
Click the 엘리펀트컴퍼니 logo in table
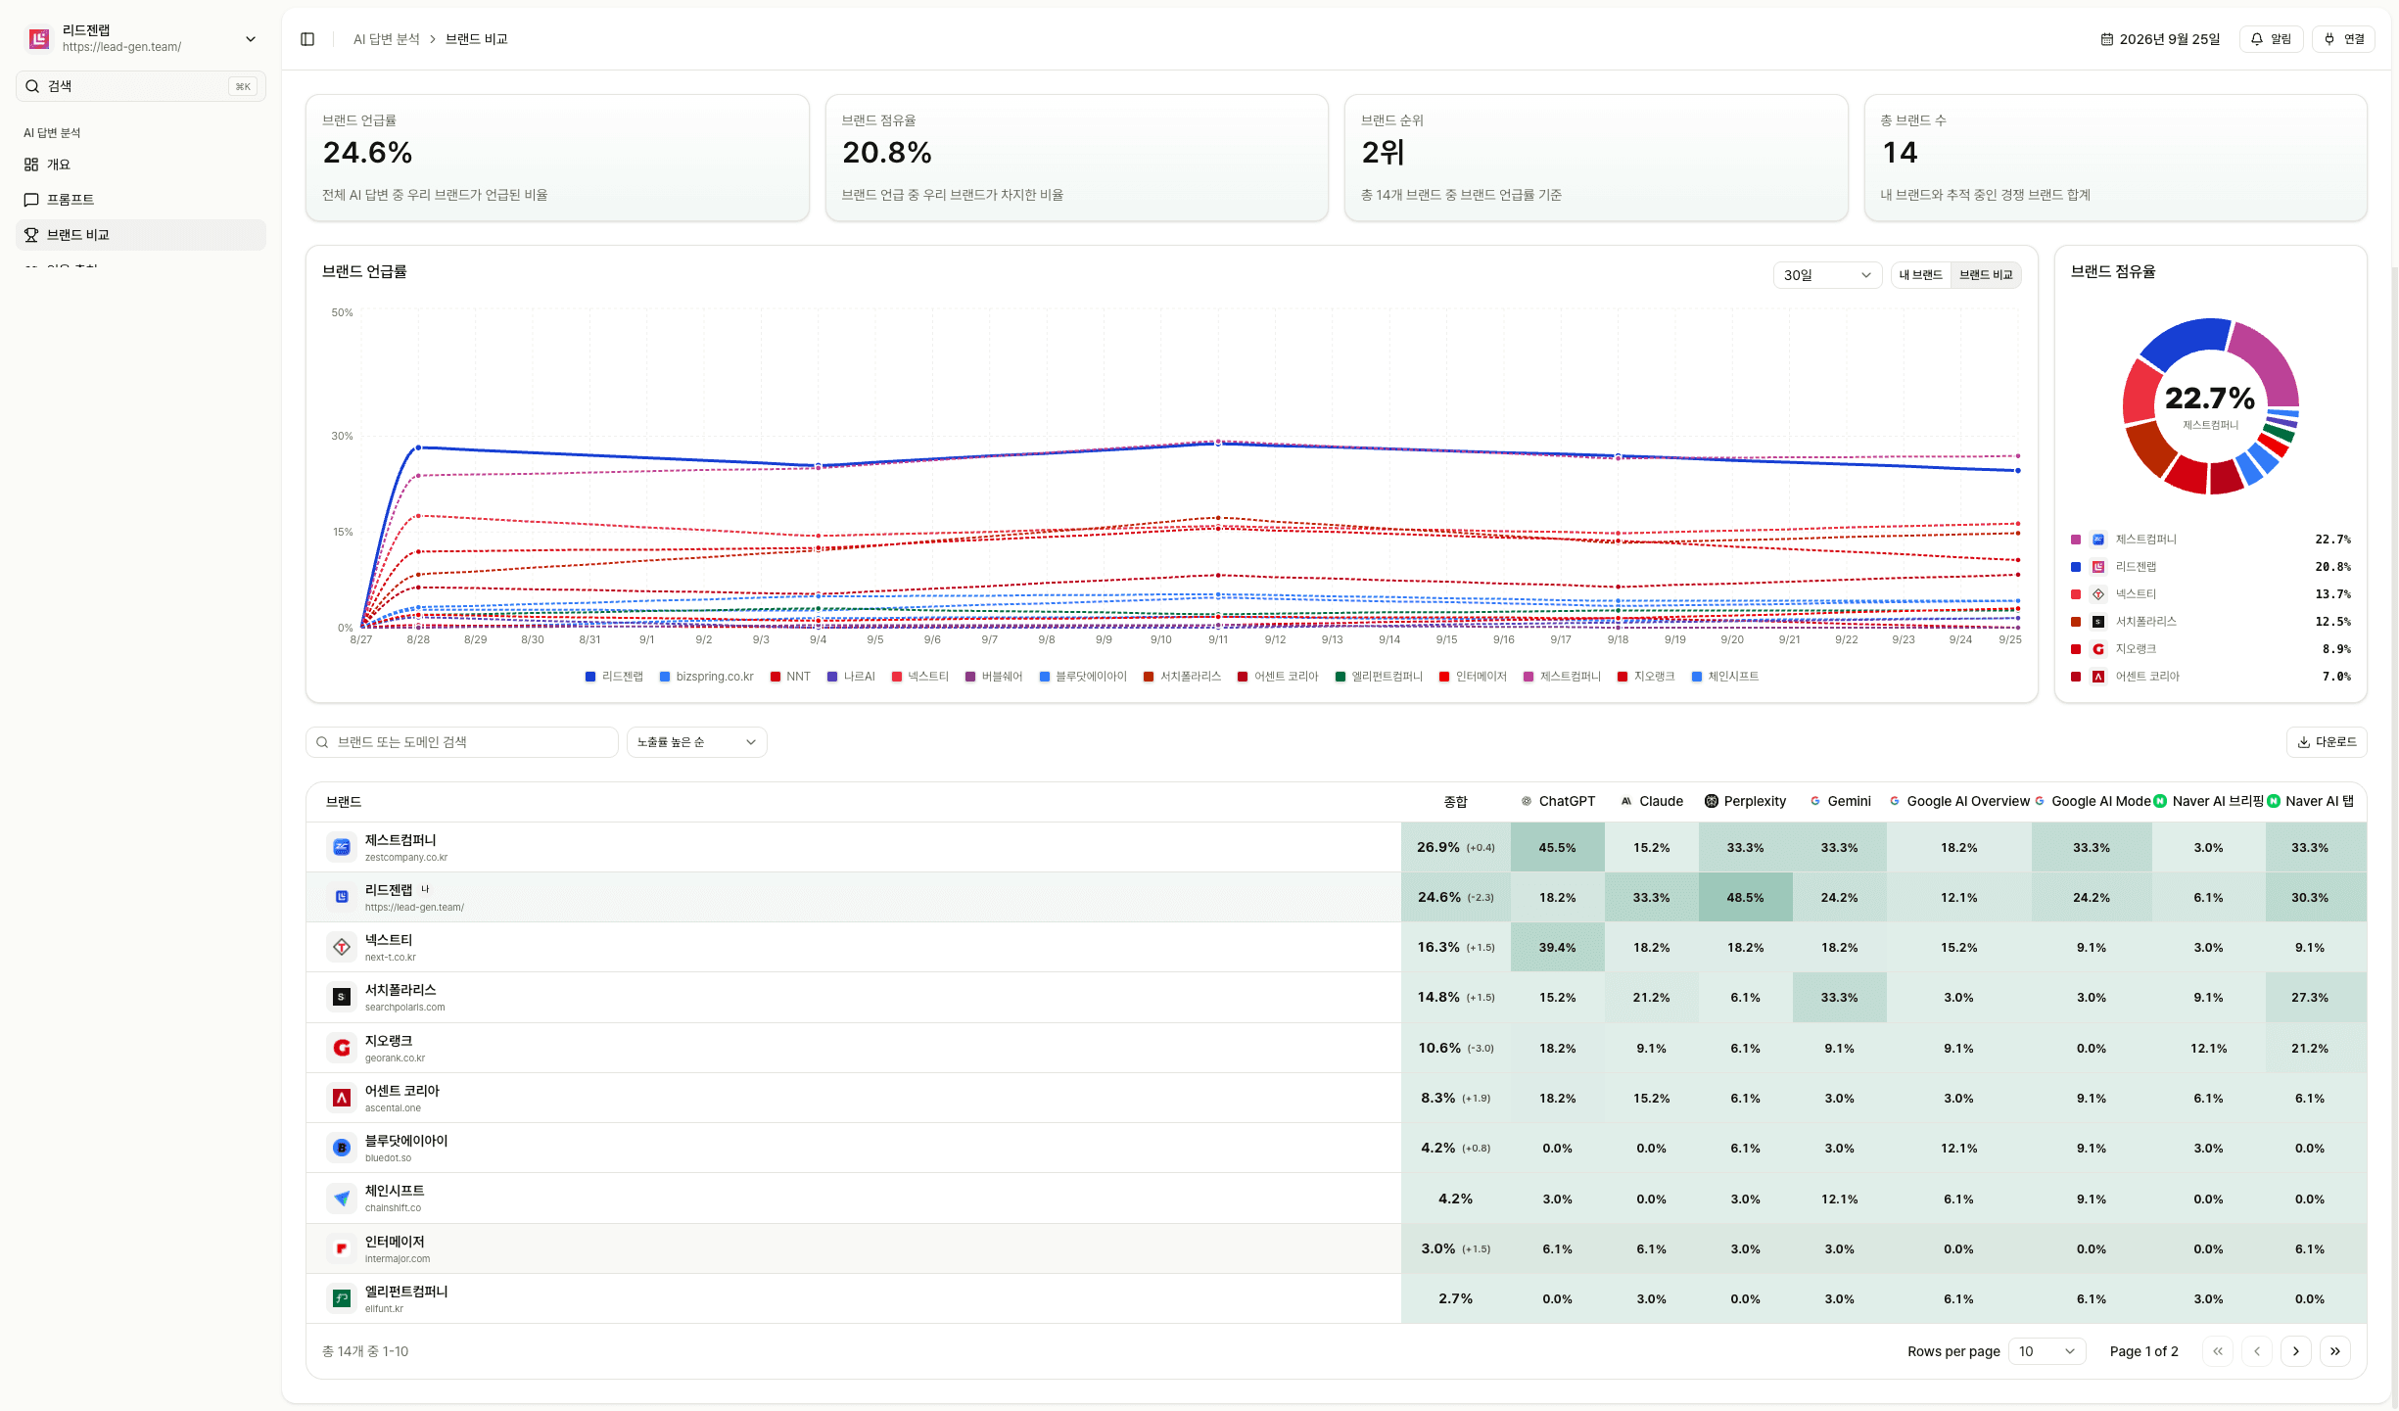(x=342, y=1298)
